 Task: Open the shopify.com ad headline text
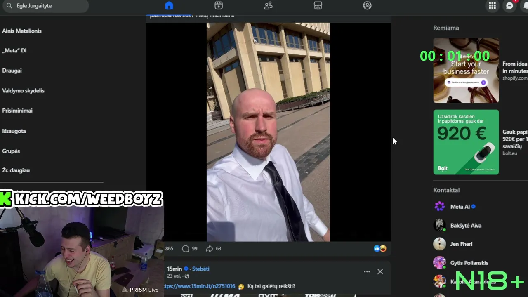(515, 67)
